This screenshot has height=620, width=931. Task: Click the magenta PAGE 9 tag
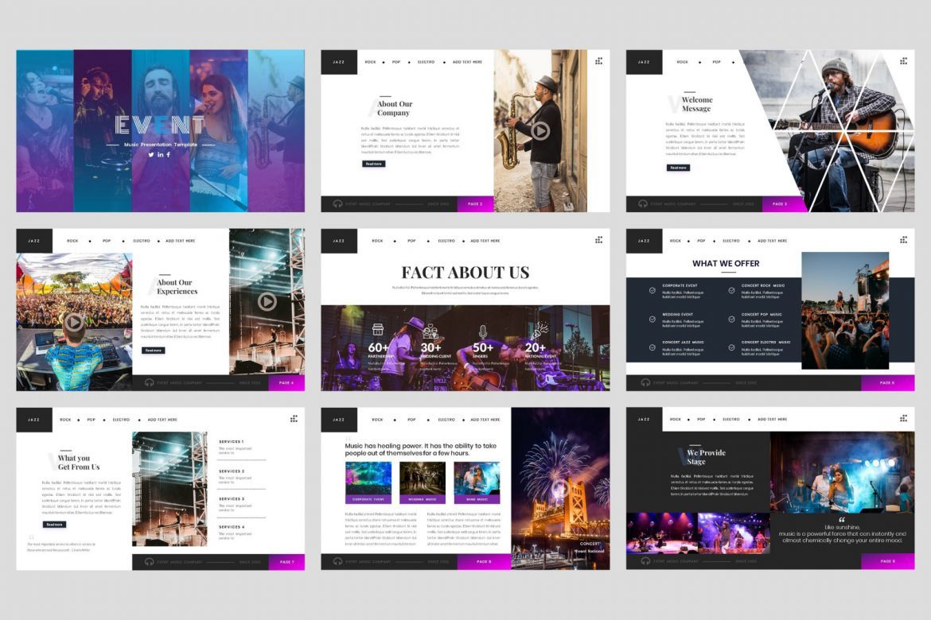tap(887, 560)
